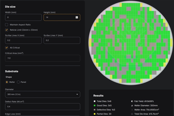This screenshot has height=116, width=174.
Task: Click the Total Die Area square icon
Action: (132, 114)
